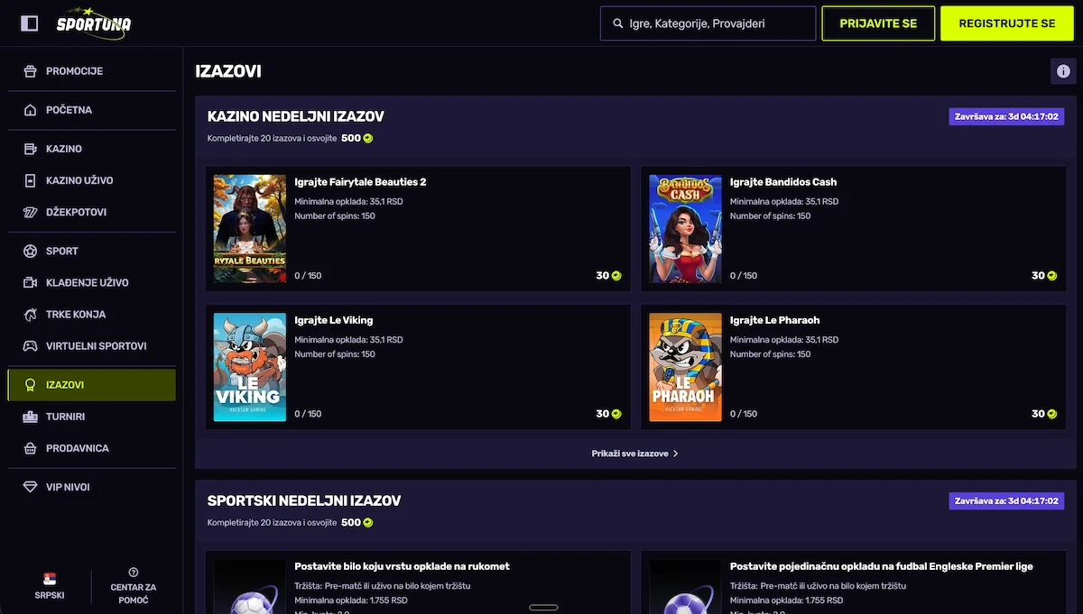This screenshot has width=1083, height=614.
Task: Click coin icon beside Kazino nedeljni 500 prize
Action: 368,138
